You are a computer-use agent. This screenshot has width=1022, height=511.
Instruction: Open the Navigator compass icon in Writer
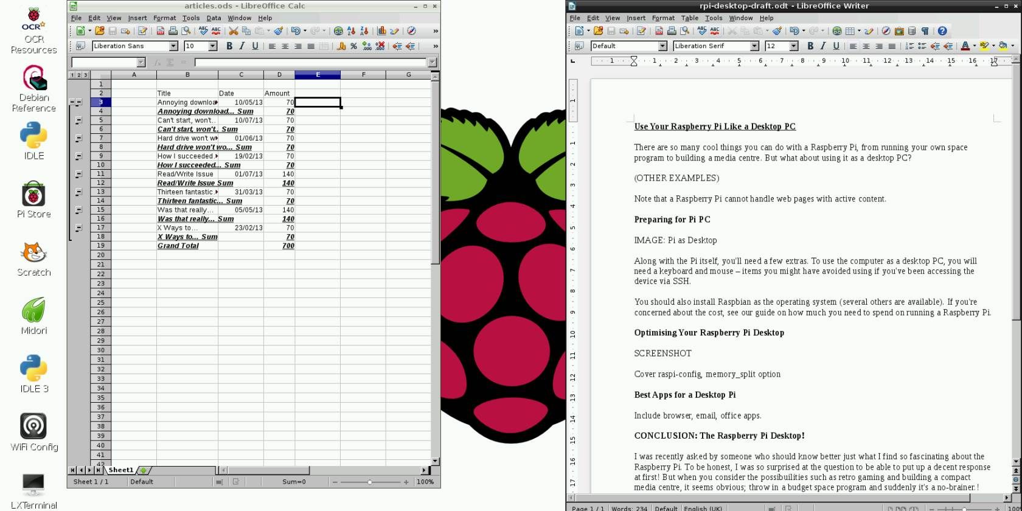tap(886, 31)
